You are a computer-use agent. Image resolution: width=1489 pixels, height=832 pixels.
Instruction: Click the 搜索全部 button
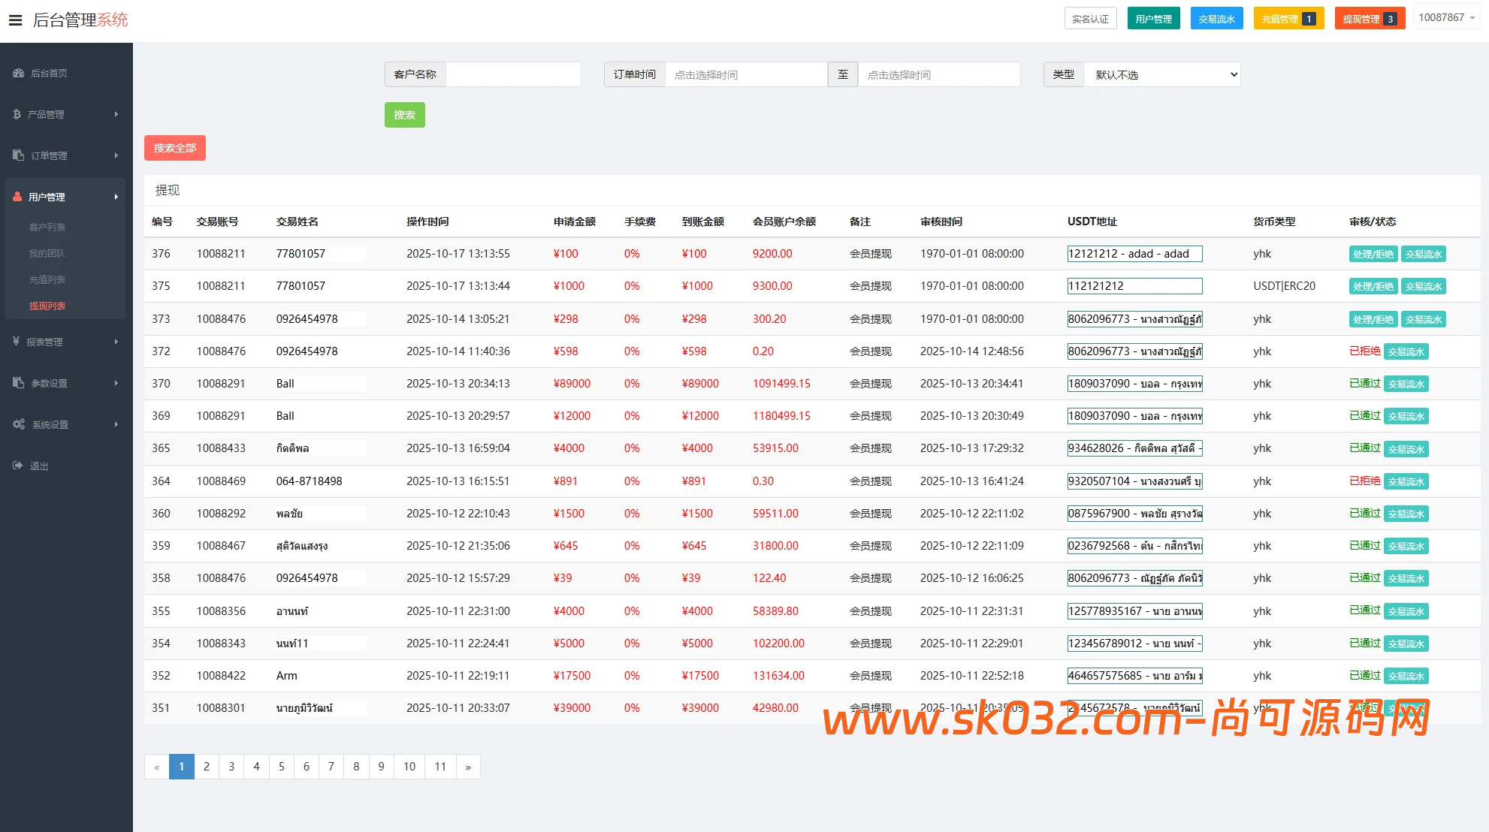tap(174, 148)
